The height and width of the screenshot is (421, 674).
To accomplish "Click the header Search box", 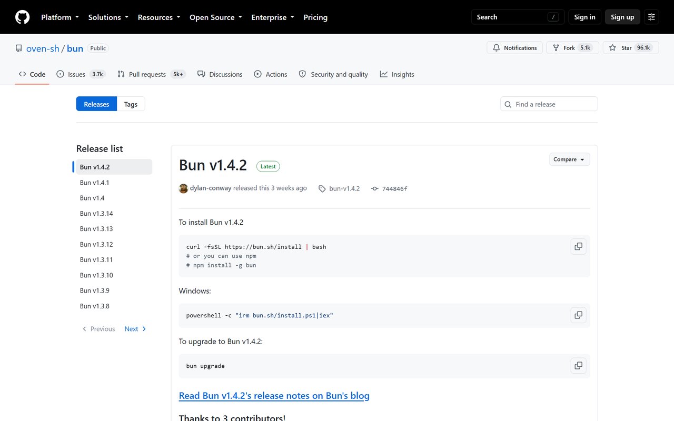I will tap(518, 17).
